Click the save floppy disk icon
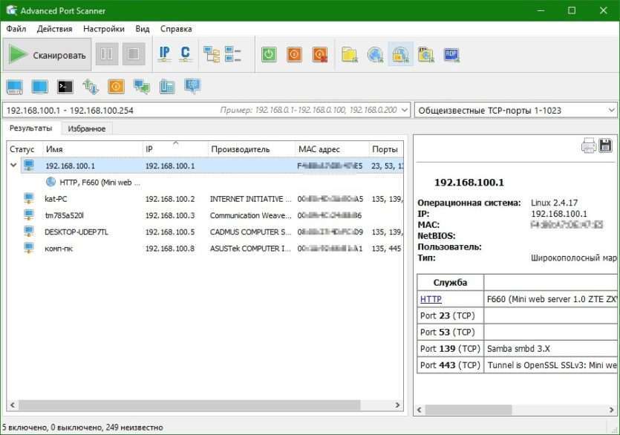The height and width of the screenshot is (435, 620). tap(605, 145)
